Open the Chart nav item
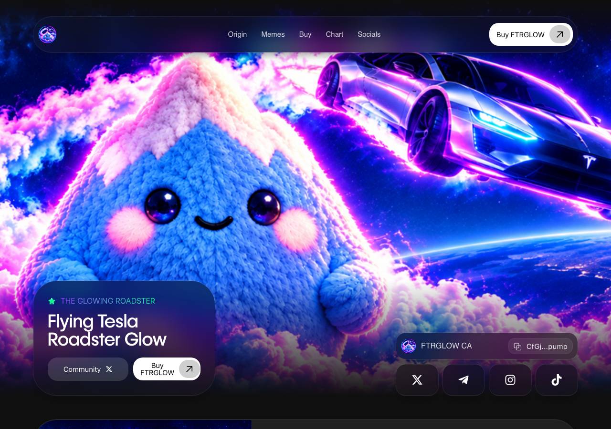Image resolution: width=611 pixels, height=429 pixels. tap(335, 34)
